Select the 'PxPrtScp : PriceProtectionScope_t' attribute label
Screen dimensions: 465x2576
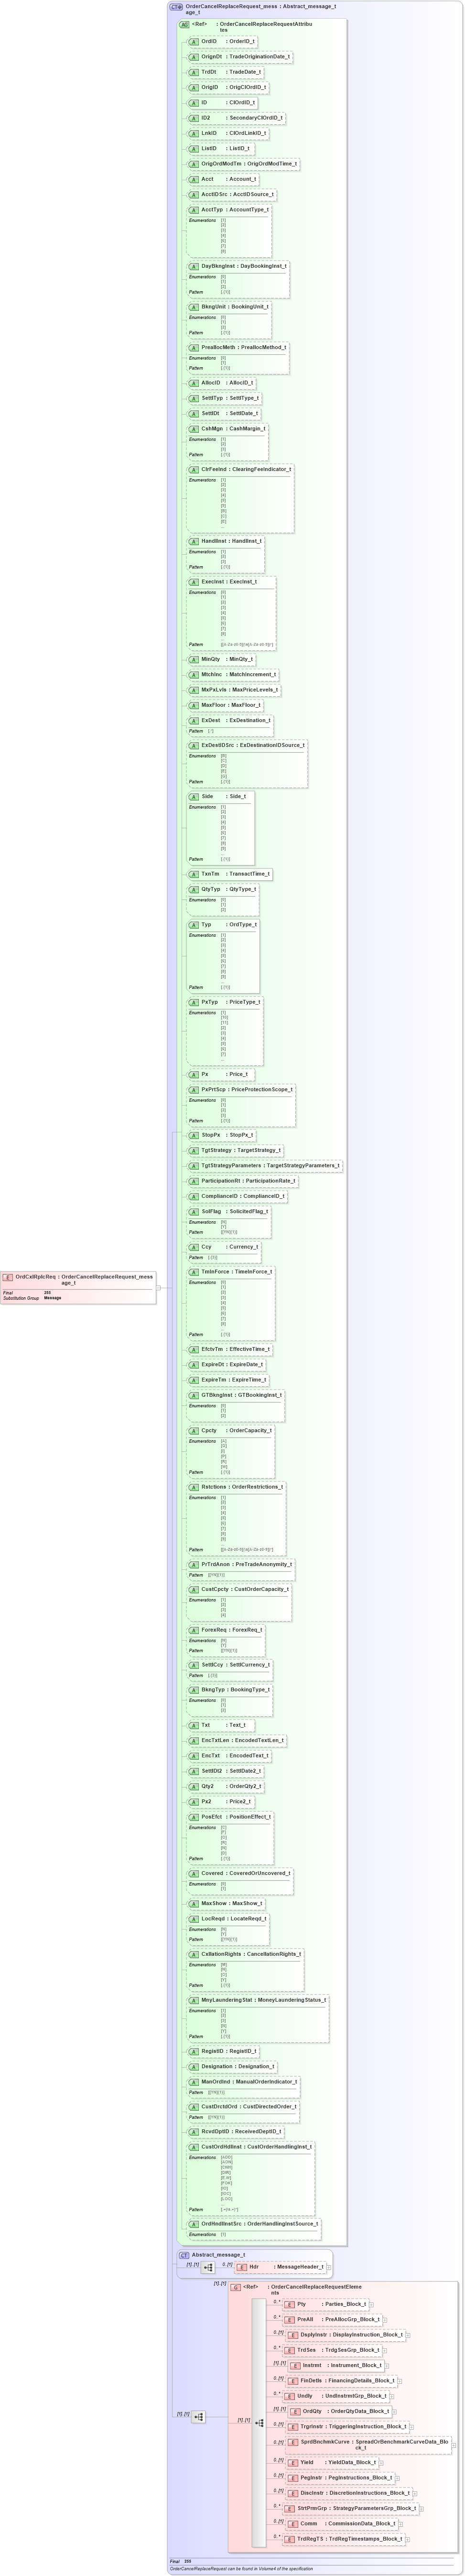pyautogui.click(x=246, y=1090)
